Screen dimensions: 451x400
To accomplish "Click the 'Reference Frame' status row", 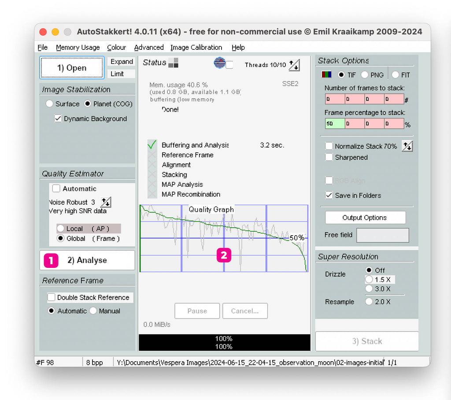I will click(x=188, y=155).
